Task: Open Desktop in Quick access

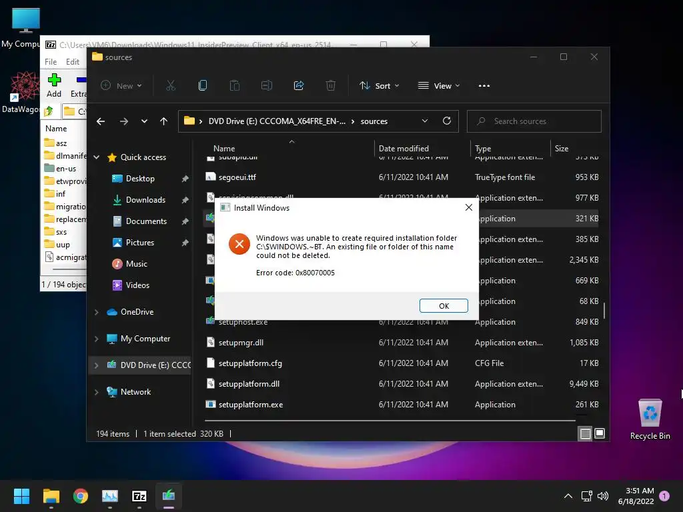Action: click(x=140, y=179)
